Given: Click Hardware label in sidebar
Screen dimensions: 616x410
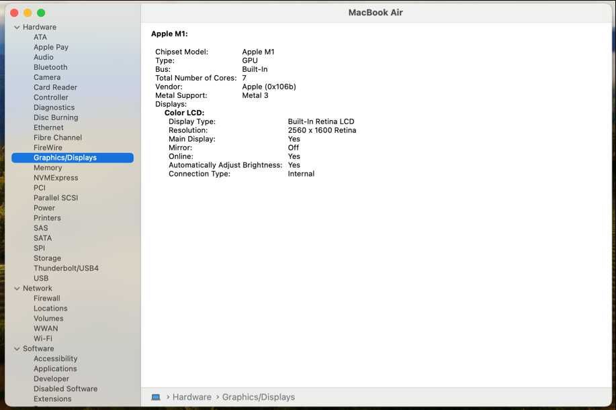Looking at the screenshot, I should click(39, 27).
